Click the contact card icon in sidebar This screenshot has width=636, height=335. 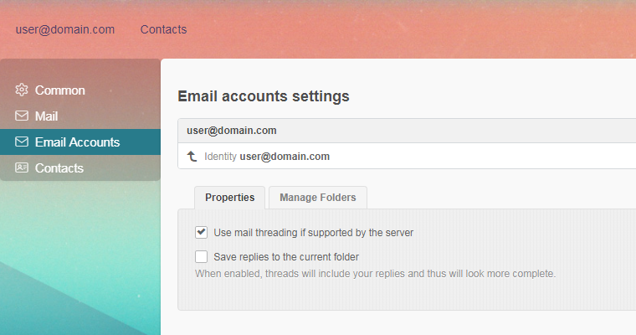pyautogui.click(x=22, y=168)
